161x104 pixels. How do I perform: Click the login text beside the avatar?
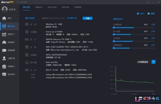pos(12,9)
